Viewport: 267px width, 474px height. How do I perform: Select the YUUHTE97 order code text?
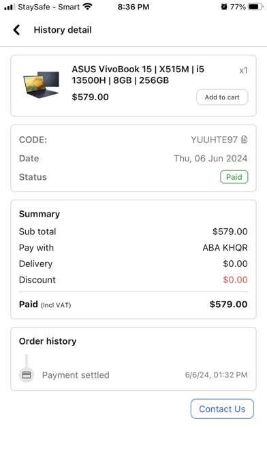(x=214, y=140)
